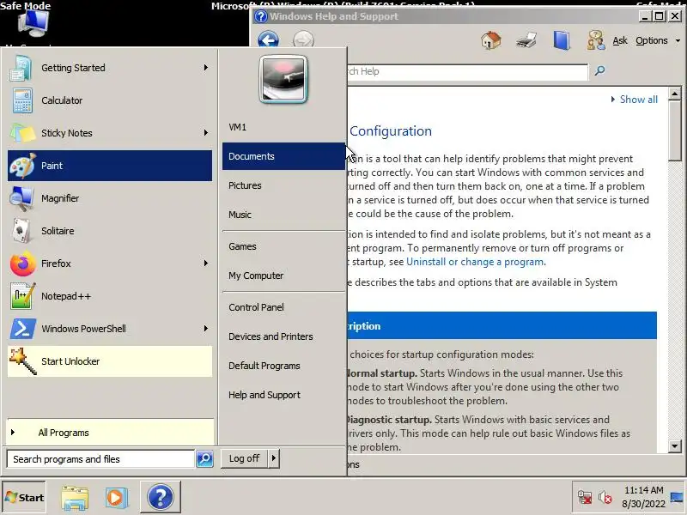Click Ask link in Help toolbar
Screen dimensions: 687x515
[619, 40]
